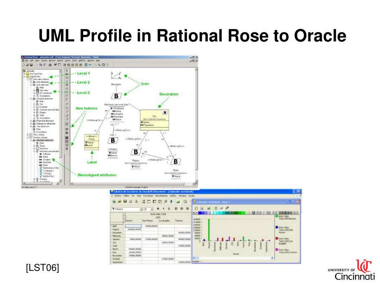Click the New file icon in Rational Rose toolbar
The height and width of the screenshot is (285, 380).
coord(23,65)
